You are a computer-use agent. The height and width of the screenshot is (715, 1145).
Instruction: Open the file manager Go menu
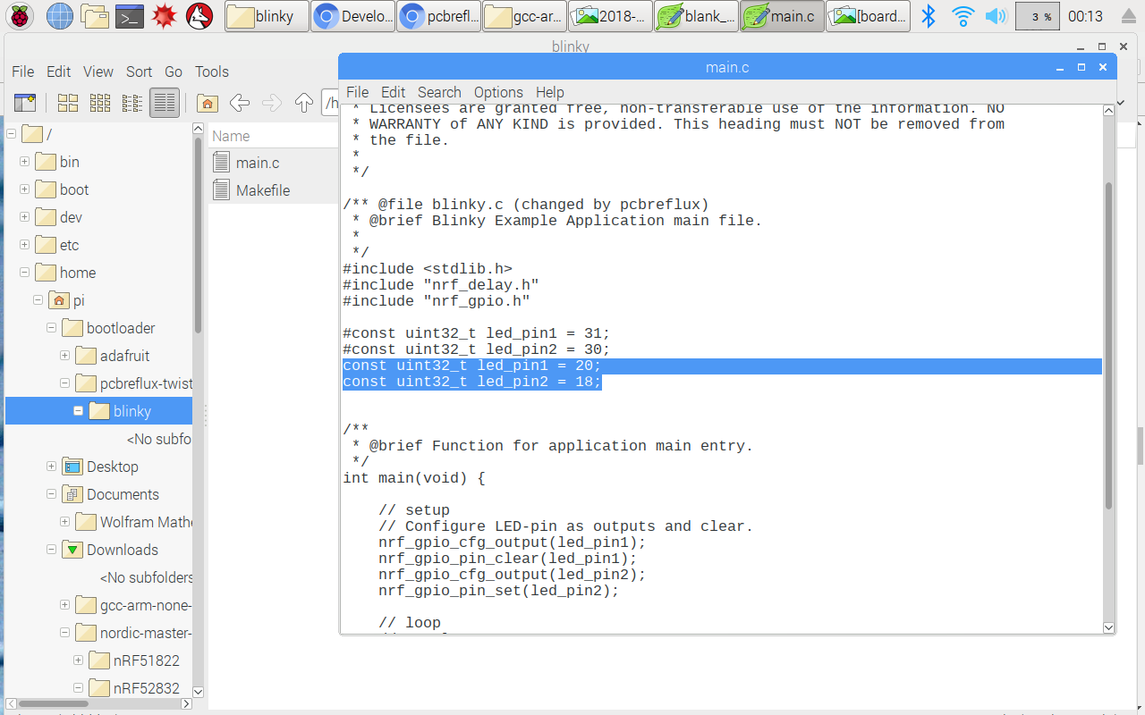(x=174, y=71)
